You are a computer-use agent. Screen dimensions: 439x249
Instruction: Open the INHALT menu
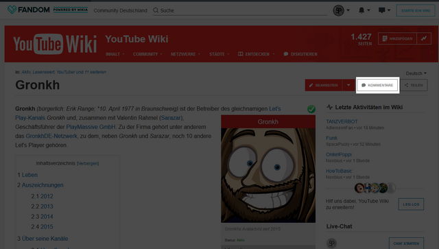pyautogui.click(x=115, y=54)
